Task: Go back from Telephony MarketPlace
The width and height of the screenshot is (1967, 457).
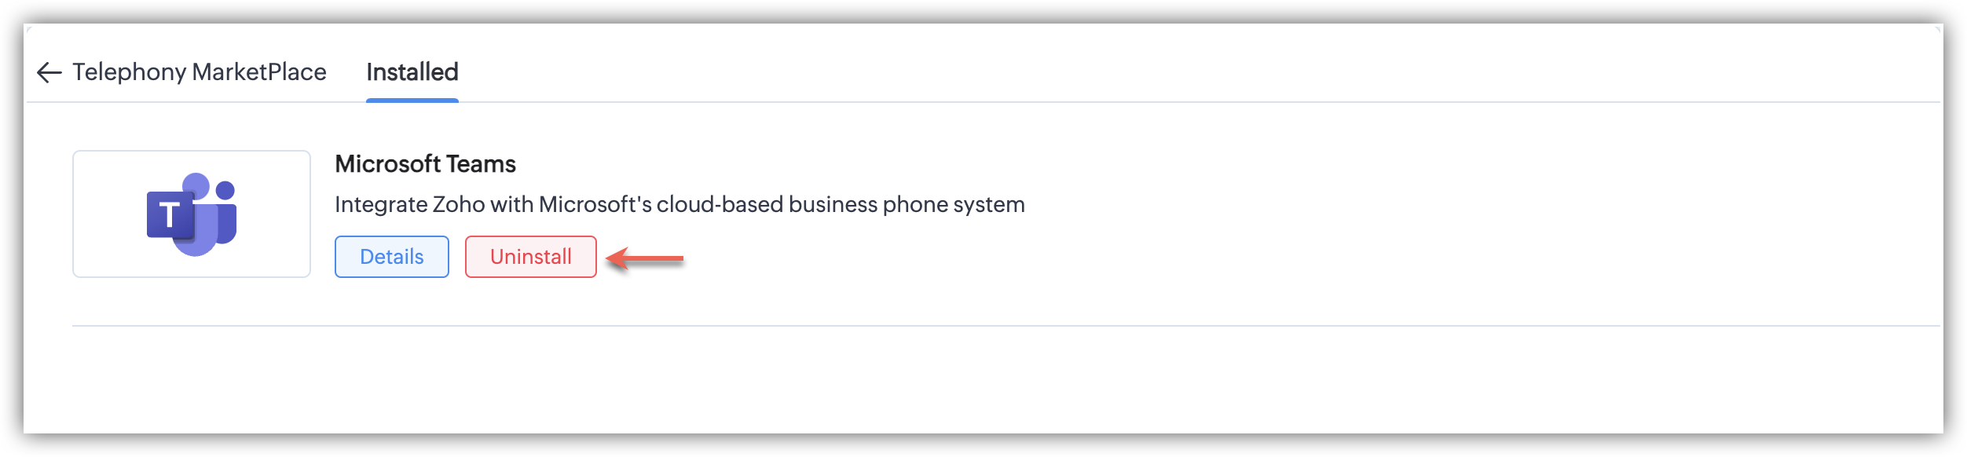Action: (49, 73)
